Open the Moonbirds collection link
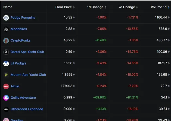This screenshot has height=121, width=171. [19, 29]
